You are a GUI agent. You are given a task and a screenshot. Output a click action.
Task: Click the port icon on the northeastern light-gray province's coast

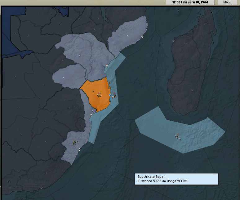(x=142, y=37)
